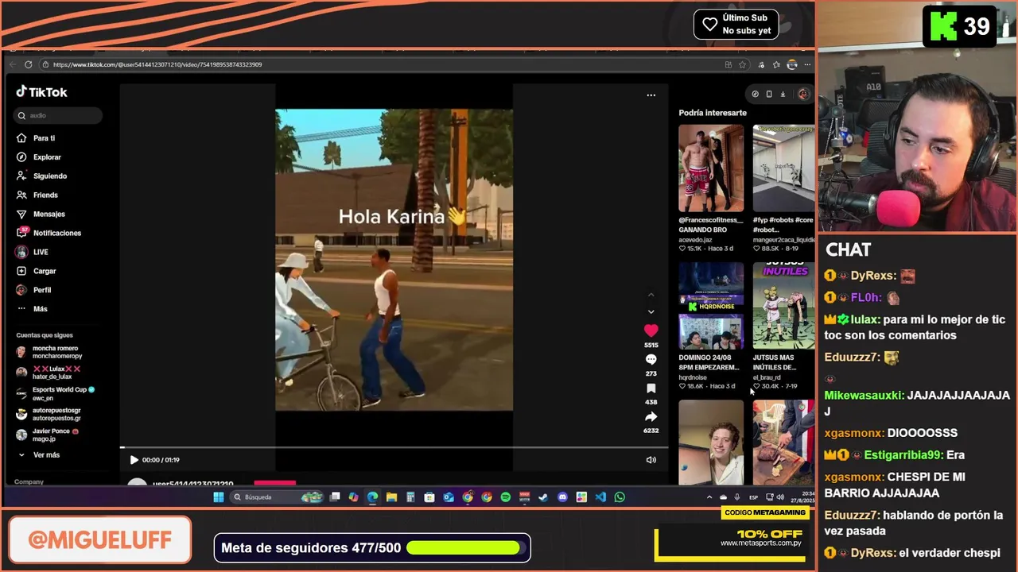Click the TikTok phone icon in top bar
Viewport: 1018px width, 572px height.
point(769,95)
